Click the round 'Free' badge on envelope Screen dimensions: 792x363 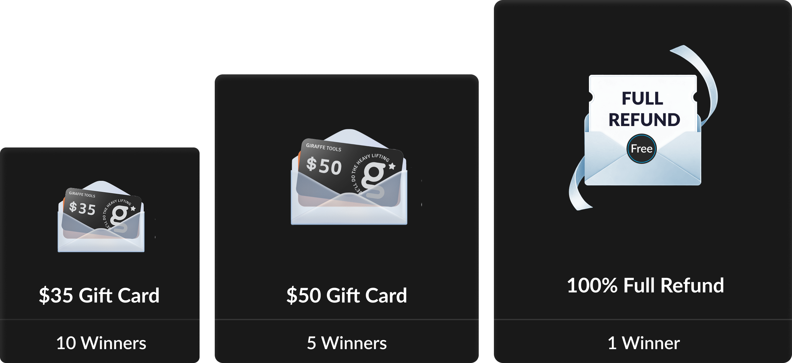click(641, 149)
